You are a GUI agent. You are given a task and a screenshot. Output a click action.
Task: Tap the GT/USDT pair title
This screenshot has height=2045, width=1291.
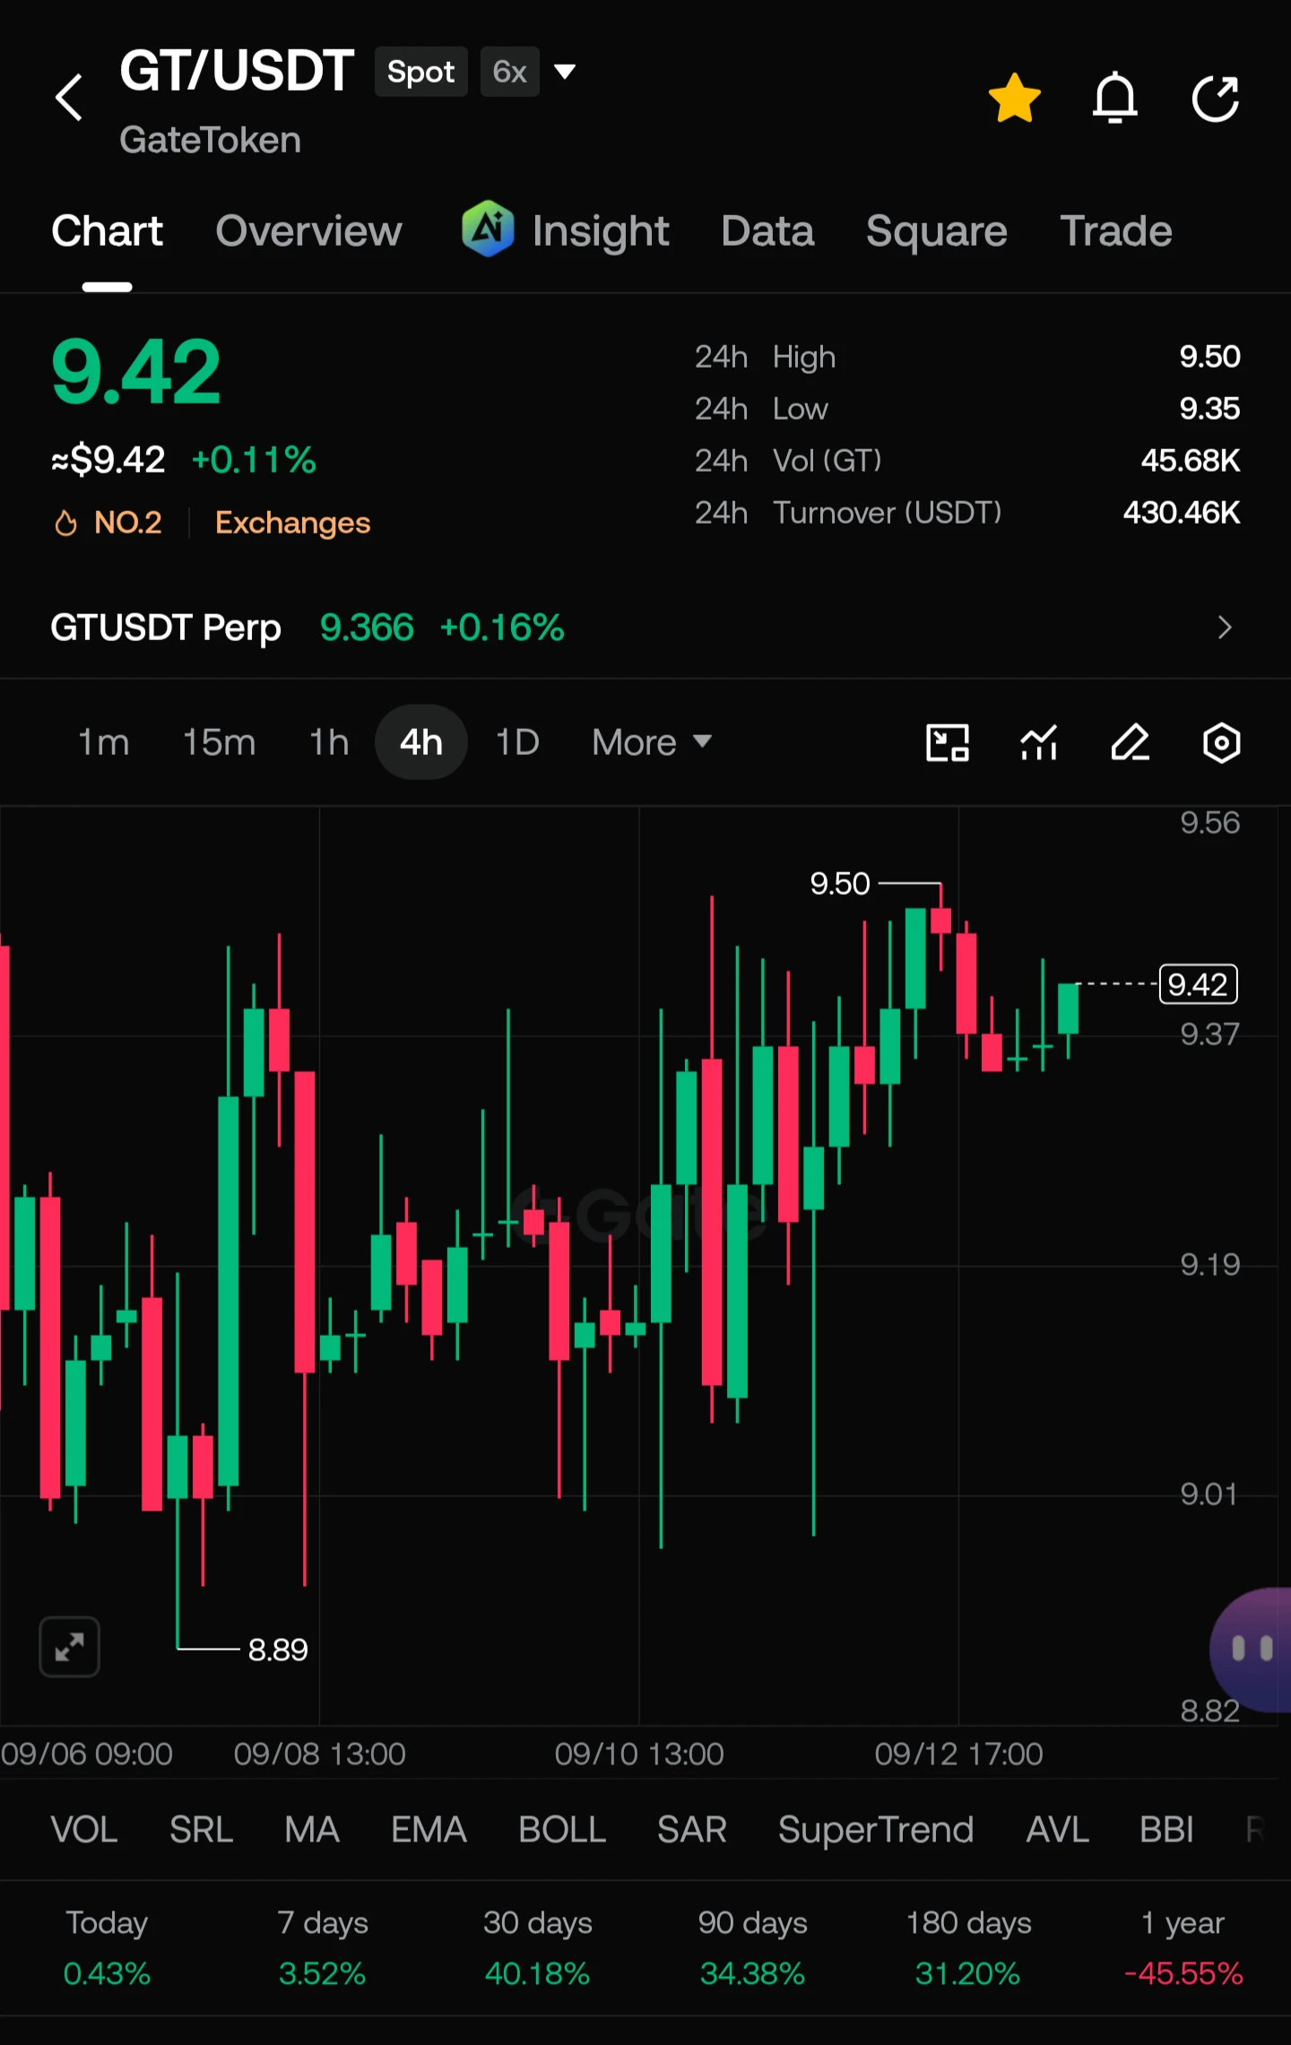pos(237,71)
